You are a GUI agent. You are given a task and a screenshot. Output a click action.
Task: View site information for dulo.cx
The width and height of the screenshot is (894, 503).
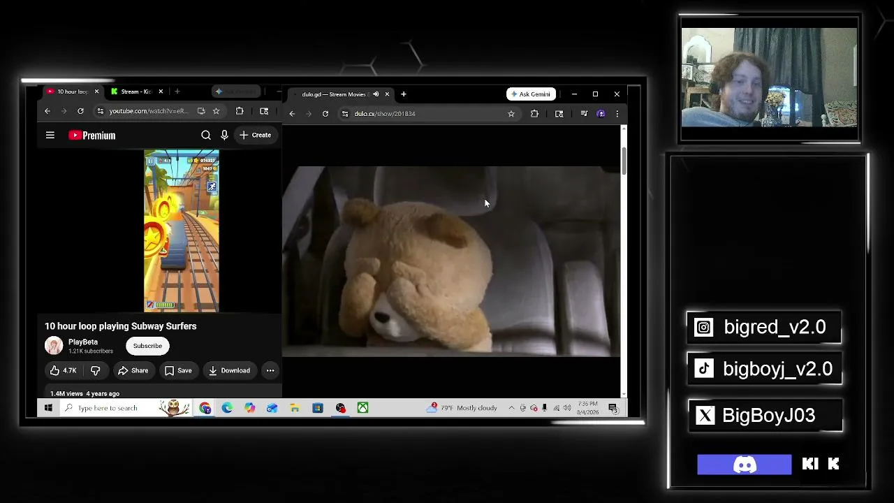coord(345,114)
